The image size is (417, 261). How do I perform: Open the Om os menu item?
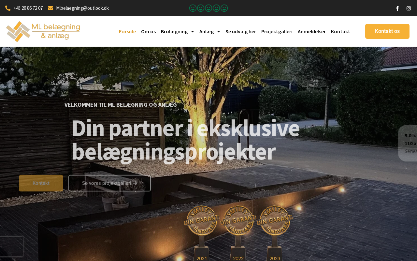(148, 31)
